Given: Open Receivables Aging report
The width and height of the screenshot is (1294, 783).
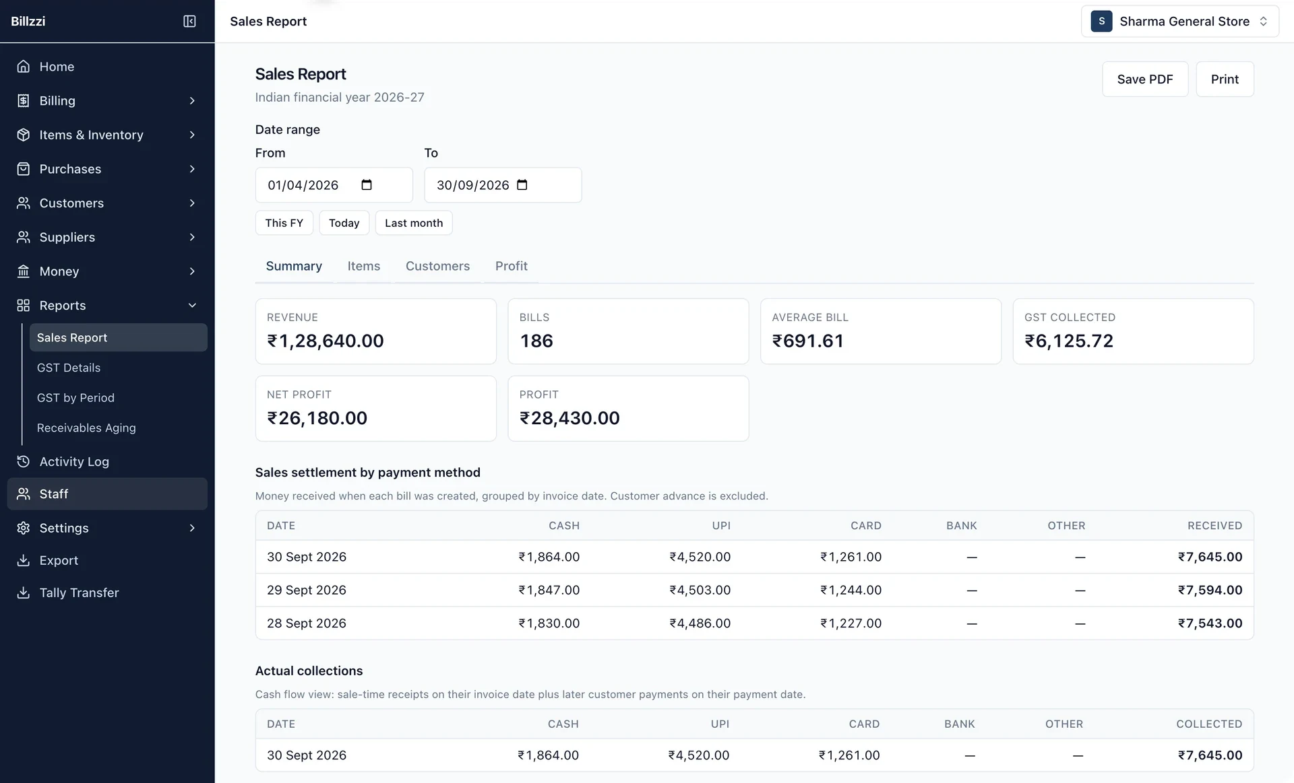Looking at the screenshot, I should click(x=118, y=428).
